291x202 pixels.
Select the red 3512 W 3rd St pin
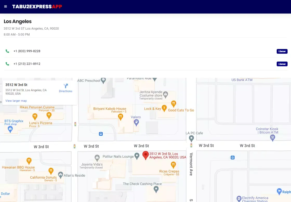[x=145, y=155]
